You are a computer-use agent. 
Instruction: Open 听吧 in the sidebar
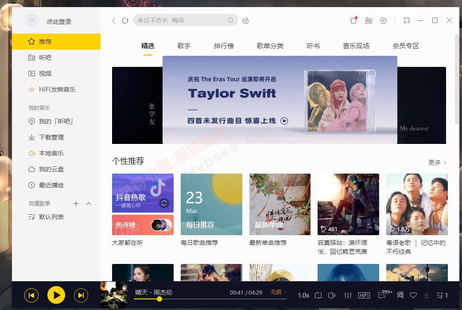click(56, 58)
